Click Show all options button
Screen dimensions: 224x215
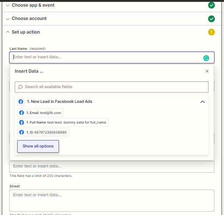tap(38, 146)
